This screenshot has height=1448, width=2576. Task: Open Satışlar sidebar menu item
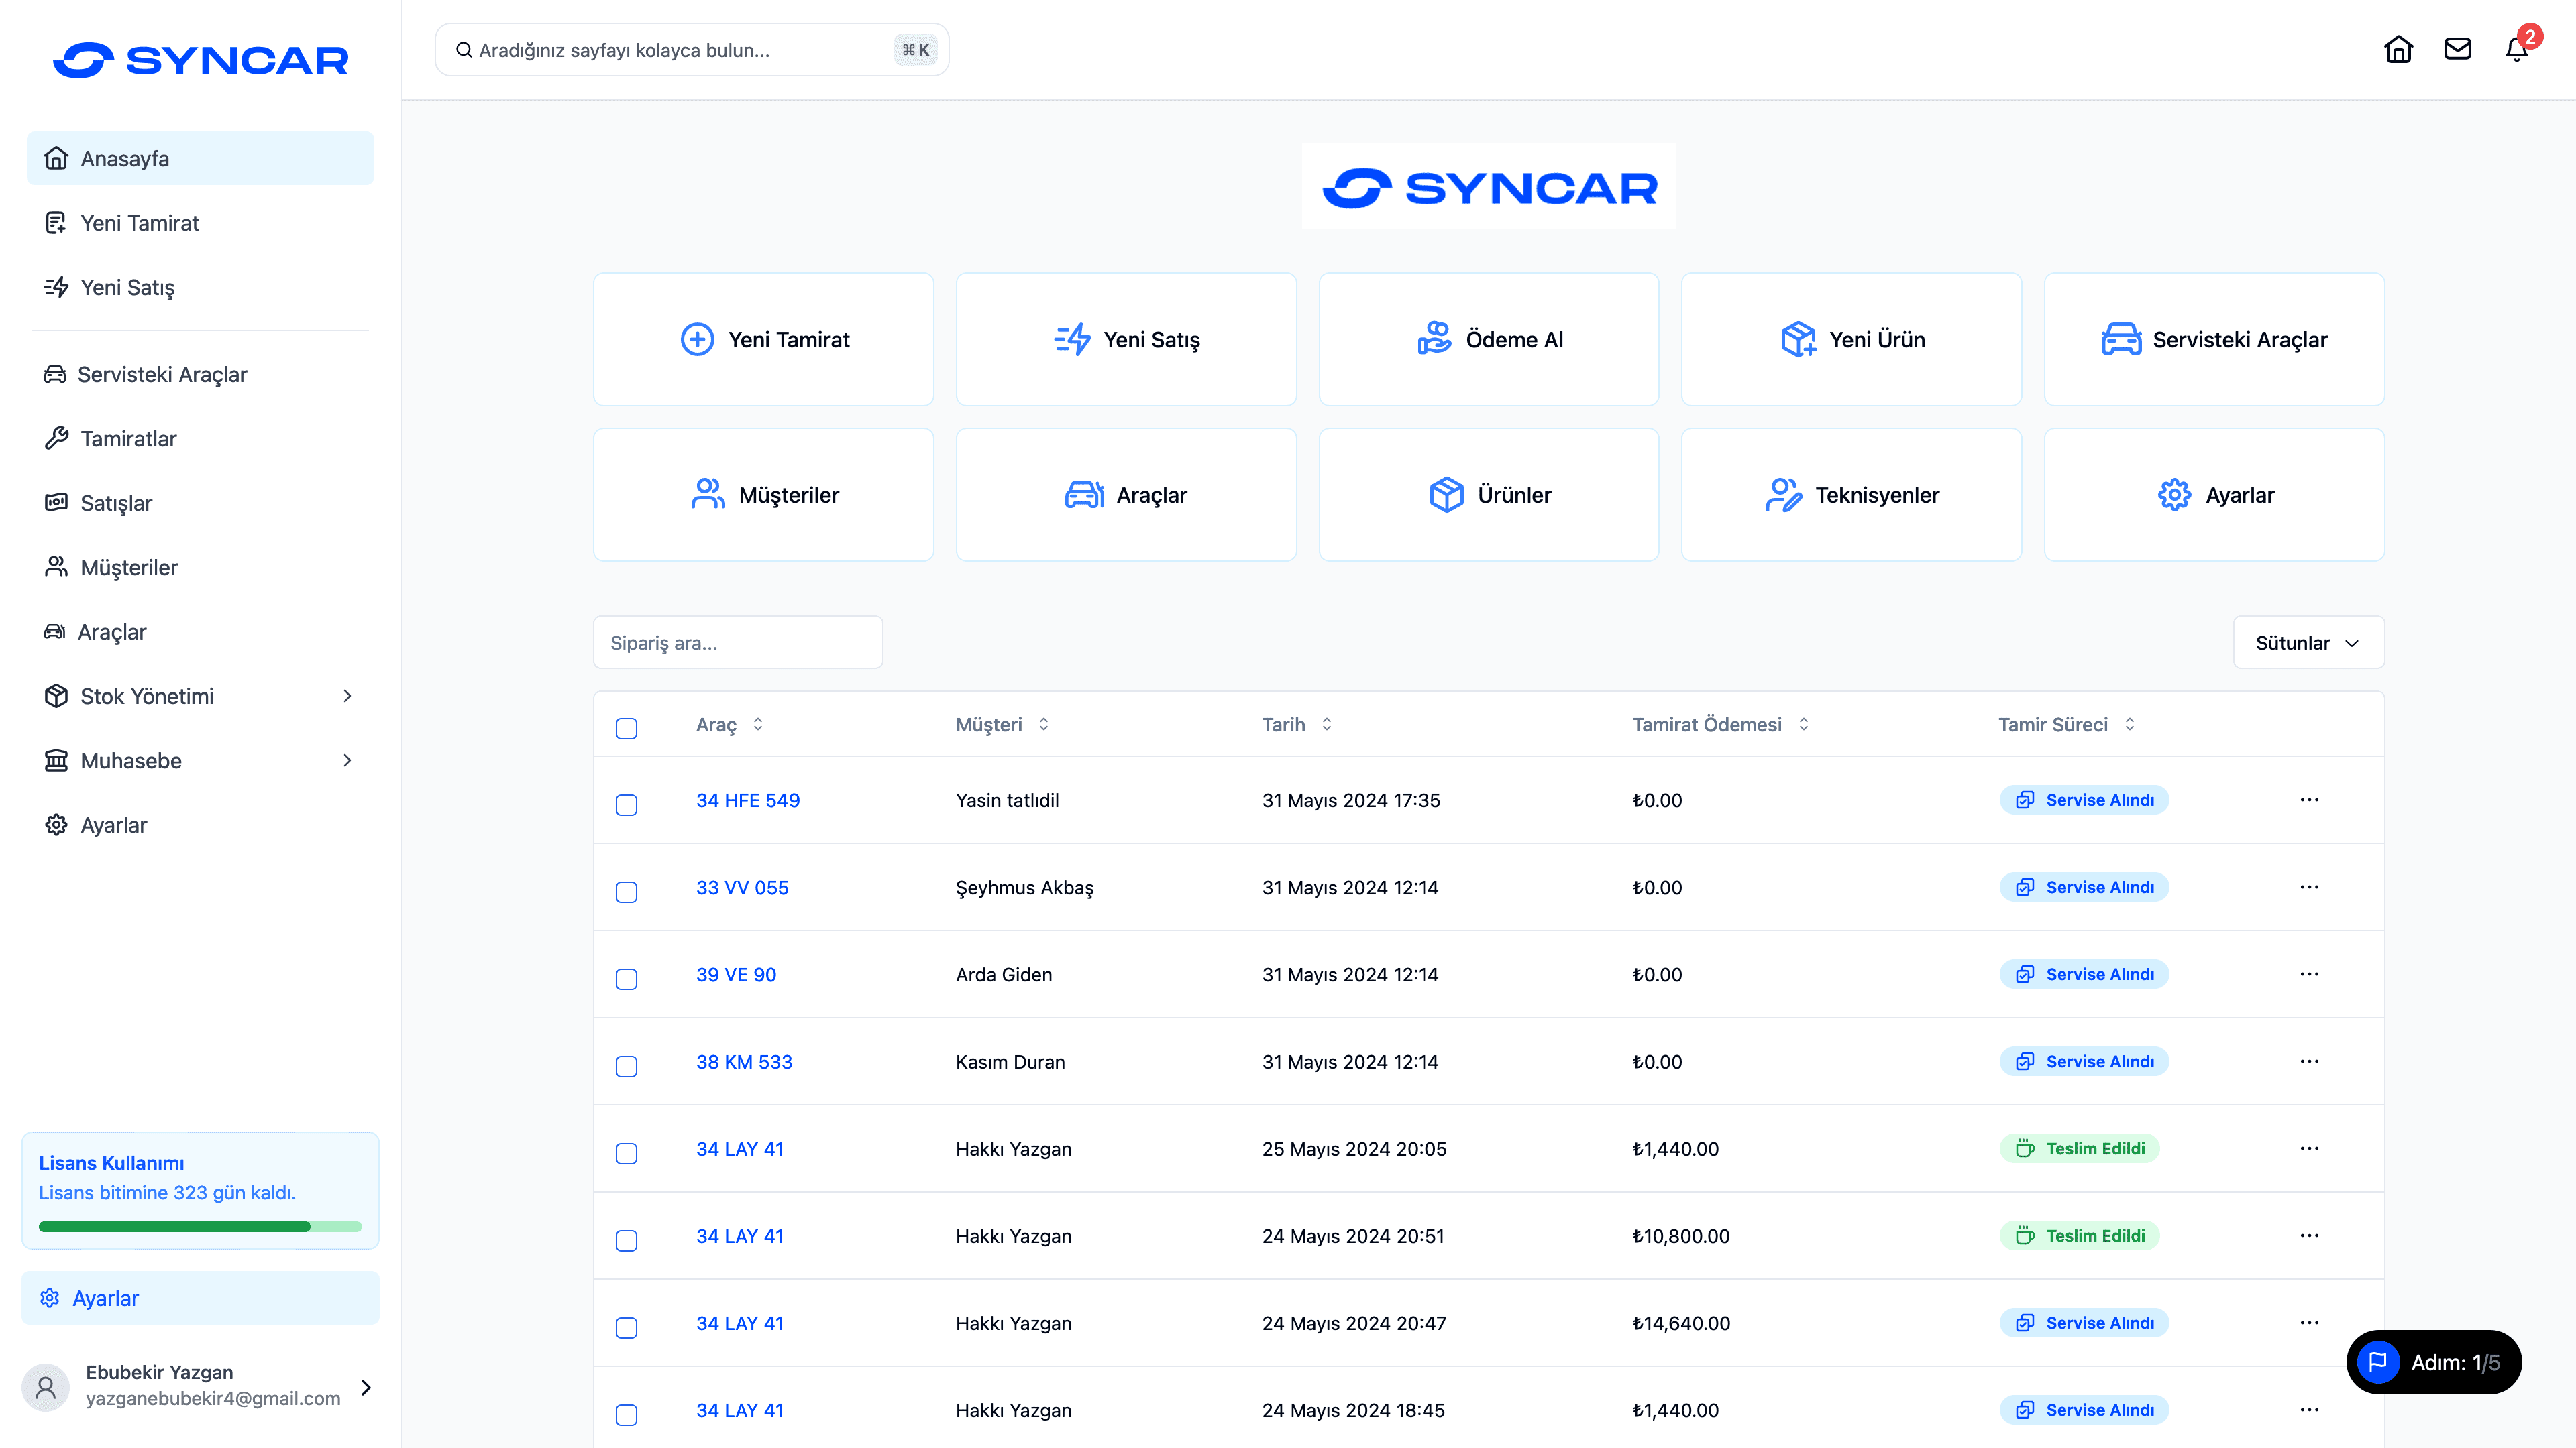(x=116, y=503)
